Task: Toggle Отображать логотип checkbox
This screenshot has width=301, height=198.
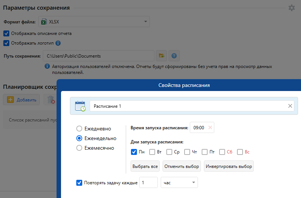Action: [x=6, y=43]
